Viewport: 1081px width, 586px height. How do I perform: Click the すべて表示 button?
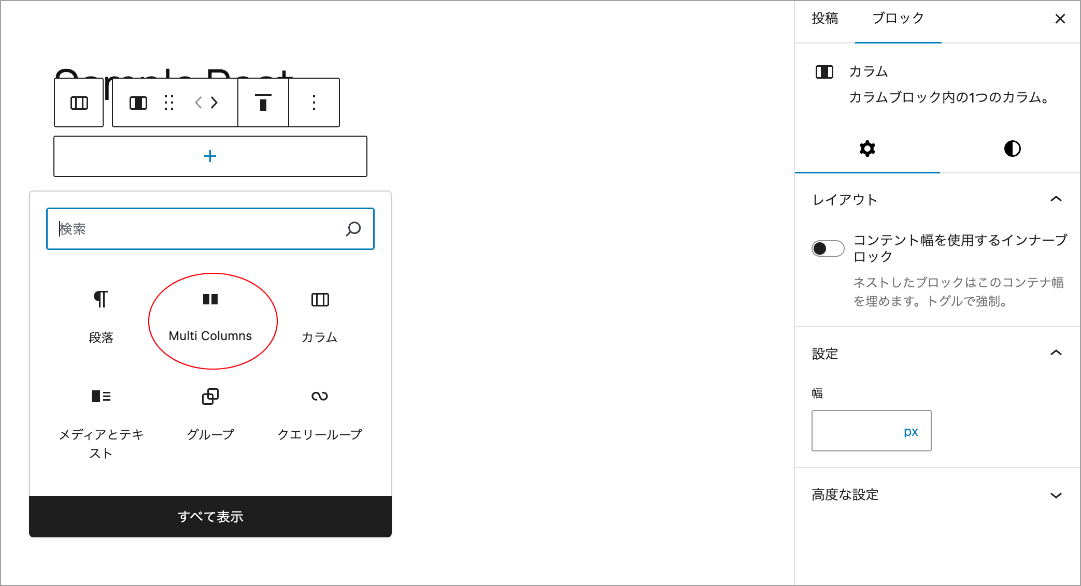(x=210, y=517)
